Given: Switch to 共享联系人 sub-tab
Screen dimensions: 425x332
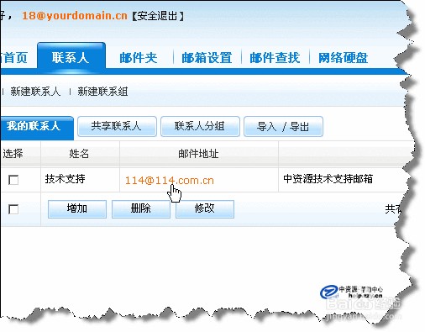Looking at the screenshot, I should pos(117,127).
